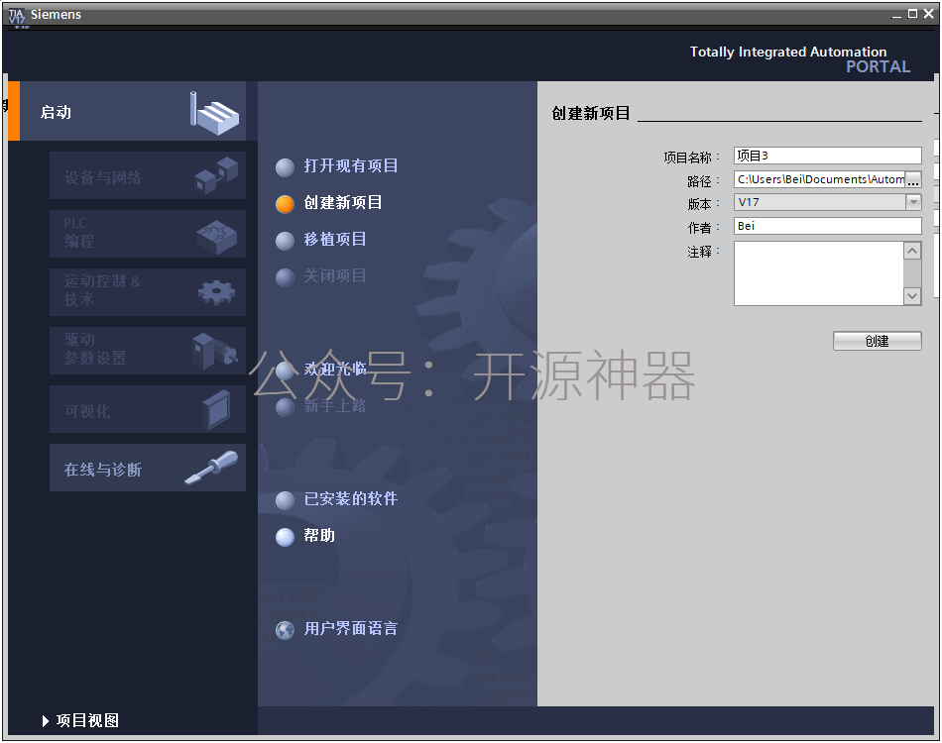Select 创建新项目 action
Image resolution: width=942 pixels, height=743 pixels.
[343, 202]
